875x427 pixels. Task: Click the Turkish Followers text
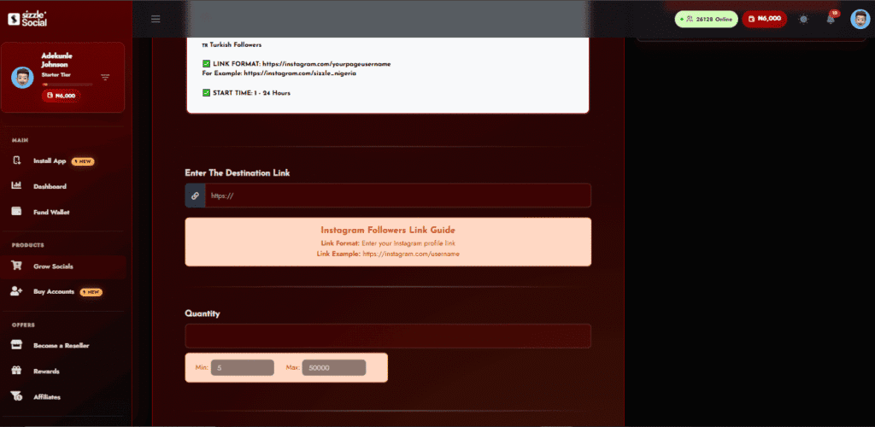pyautogui.click(x=236, y=44)
